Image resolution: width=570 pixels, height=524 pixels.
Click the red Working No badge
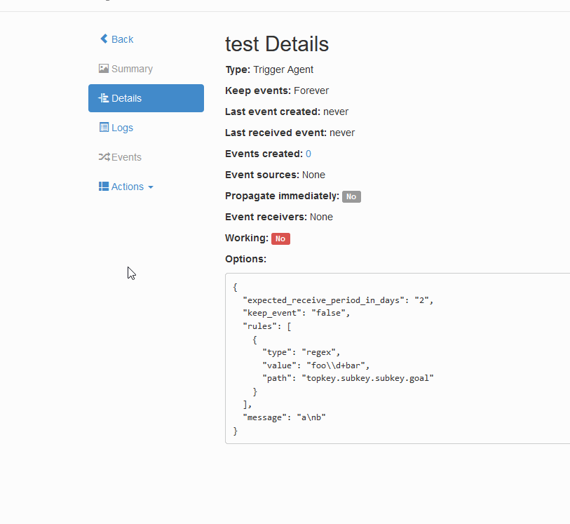click(x=280, y=239)
